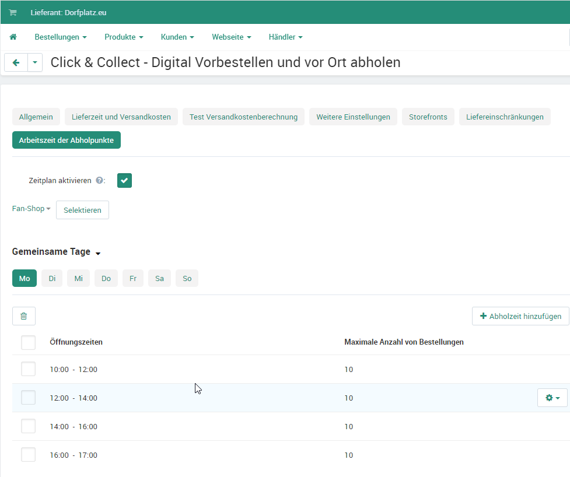Open dropdown next to back arrow
Viewport: 570px width, 477px height.
pos(35,62)
